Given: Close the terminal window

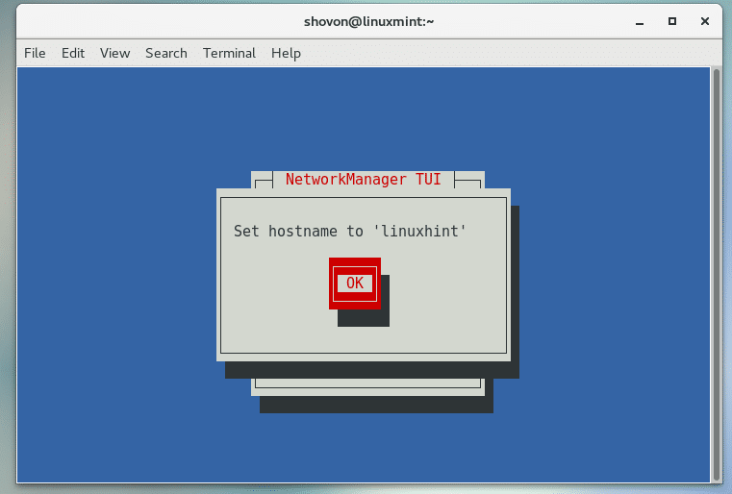Looking at the screenshot, I should (x=705, y=21).
